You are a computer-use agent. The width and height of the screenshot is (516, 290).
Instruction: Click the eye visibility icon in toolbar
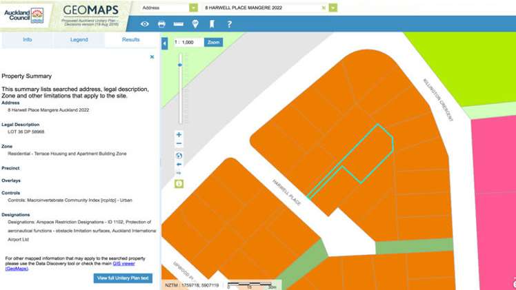point(144,24)
